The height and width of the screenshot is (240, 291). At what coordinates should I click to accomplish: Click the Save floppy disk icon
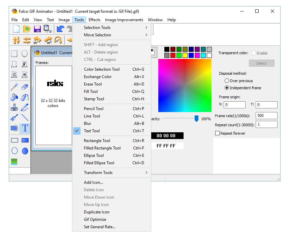coord(37,29)
